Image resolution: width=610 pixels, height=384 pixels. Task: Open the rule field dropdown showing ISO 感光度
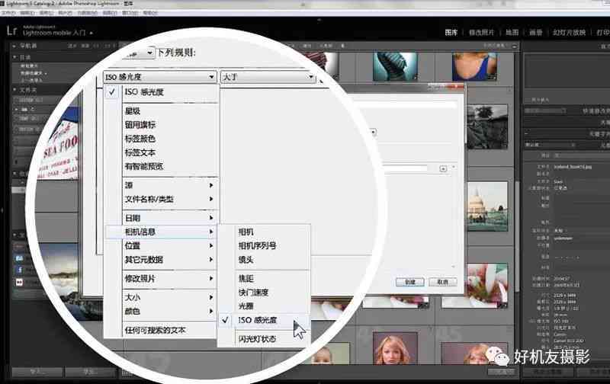coord(160,76)
